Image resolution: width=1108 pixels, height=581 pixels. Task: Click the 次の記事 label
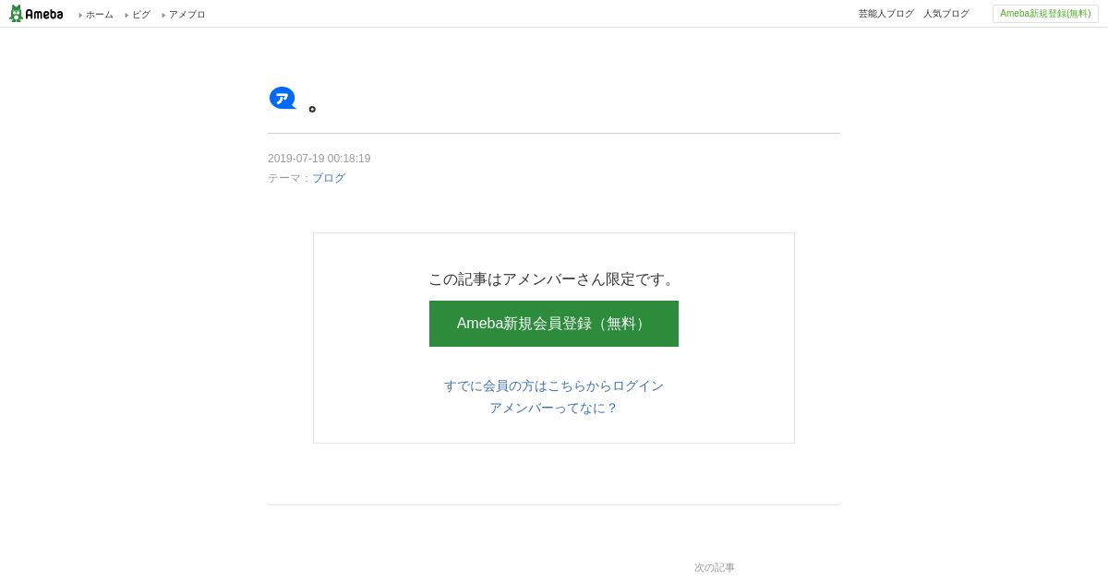(715, 568)
